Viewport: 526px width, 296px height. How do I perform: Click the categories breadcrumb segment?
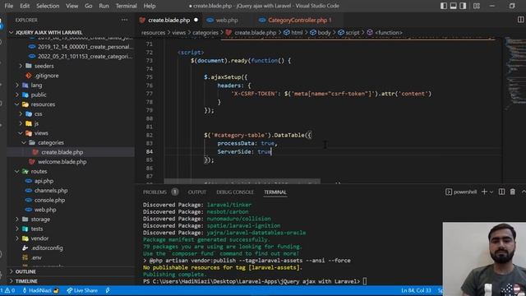coord(205,33)
